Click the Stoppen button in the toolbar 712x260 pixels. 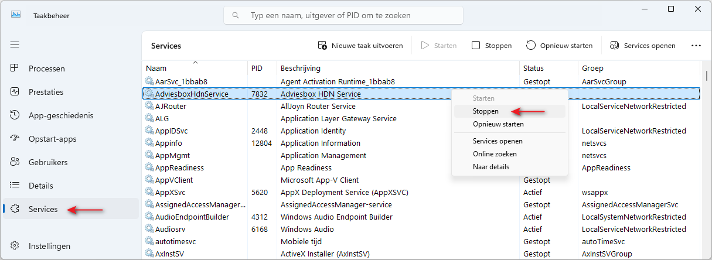492,45
